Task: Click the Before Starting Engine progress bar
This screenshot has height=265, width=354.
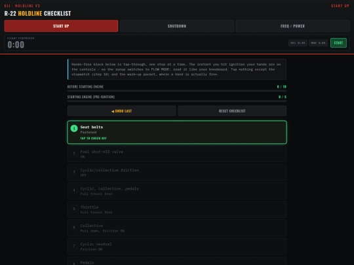Action: (x=177, y=91)
